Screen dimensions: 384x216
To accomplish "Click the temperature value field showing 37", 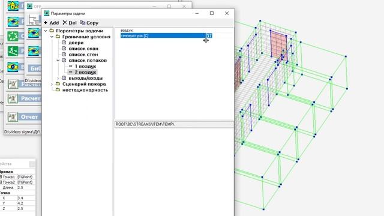I will click(x=209, y=36).
